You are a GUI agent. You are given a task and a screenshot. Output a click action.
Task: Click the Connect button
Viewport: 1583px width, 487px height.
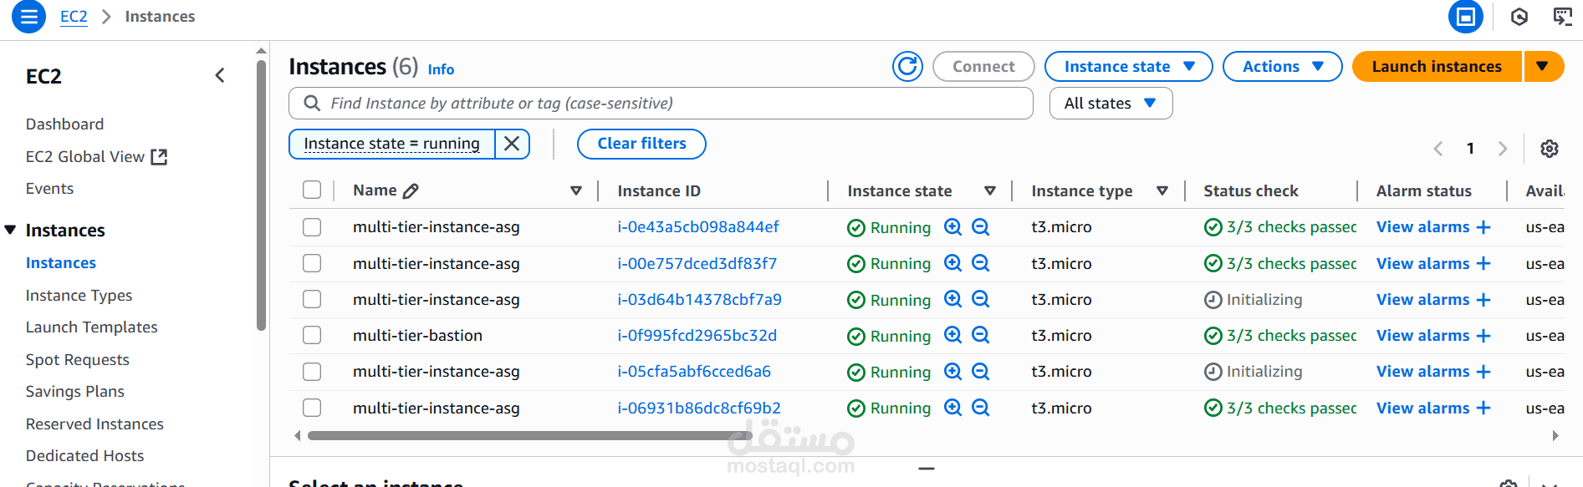pos(983,67)
